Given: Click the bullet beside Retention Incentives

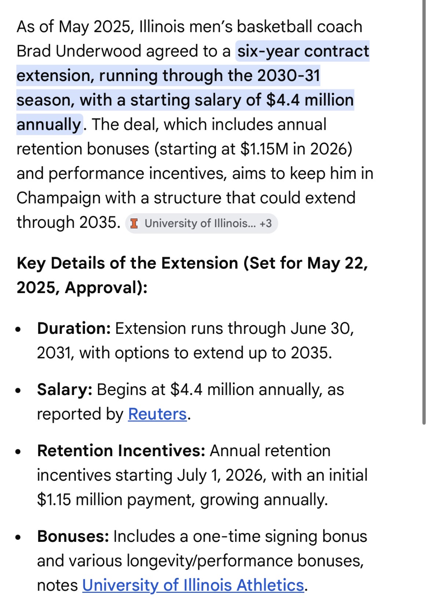Looking at the screenshot, I should click(x=18, y=451).
